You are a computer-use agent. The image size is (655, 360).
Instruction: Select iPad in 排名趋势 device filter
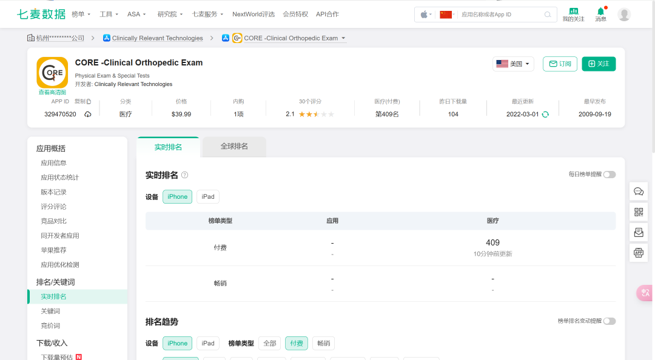pyautogui.click(x=208, y=343)
